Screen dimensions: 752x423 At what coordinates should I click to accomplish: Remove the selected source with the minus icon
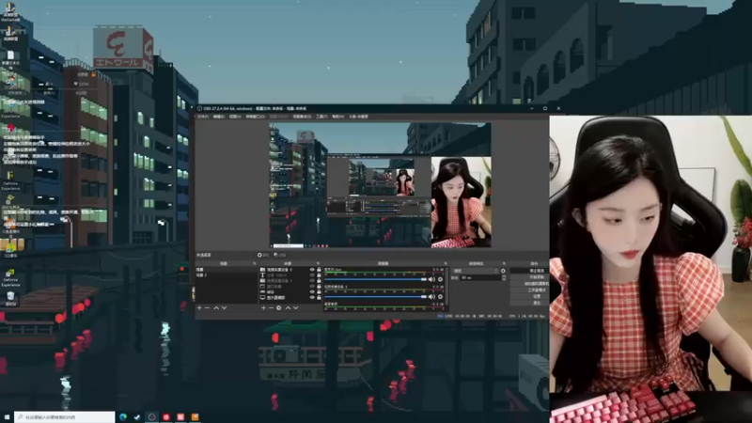[271, 308]
